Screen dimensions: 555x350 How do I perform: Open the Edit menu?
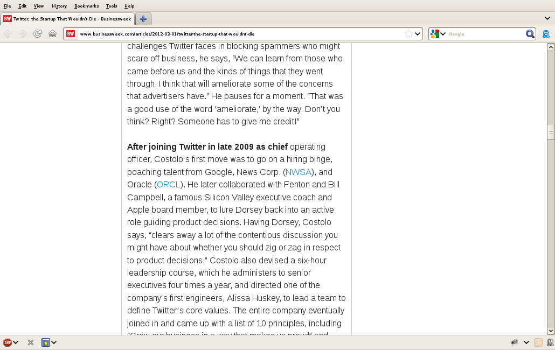[22, 6]
